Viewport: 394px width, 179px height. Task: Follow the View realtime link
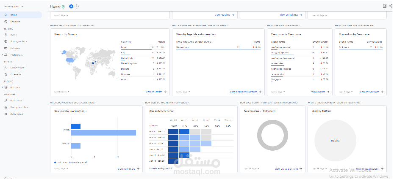pos(225,15)
